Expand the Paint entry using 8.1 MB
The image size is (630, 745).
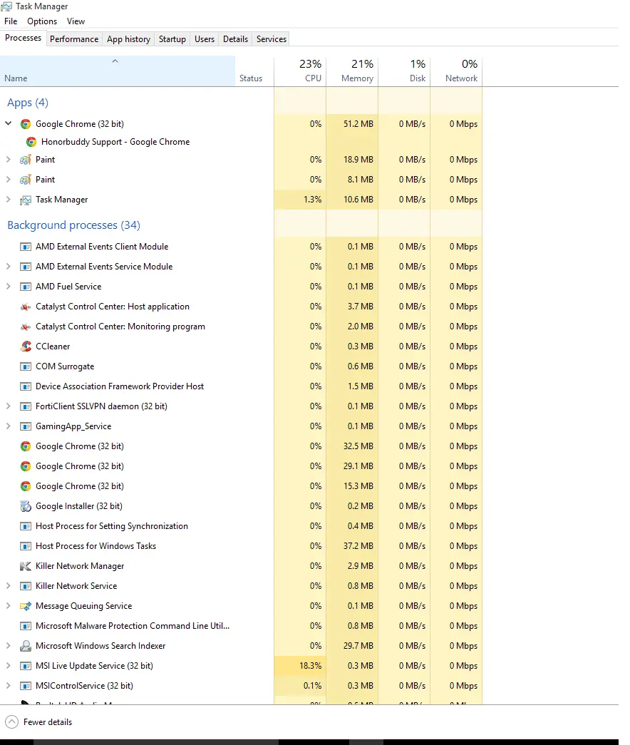tap(8, 180)
